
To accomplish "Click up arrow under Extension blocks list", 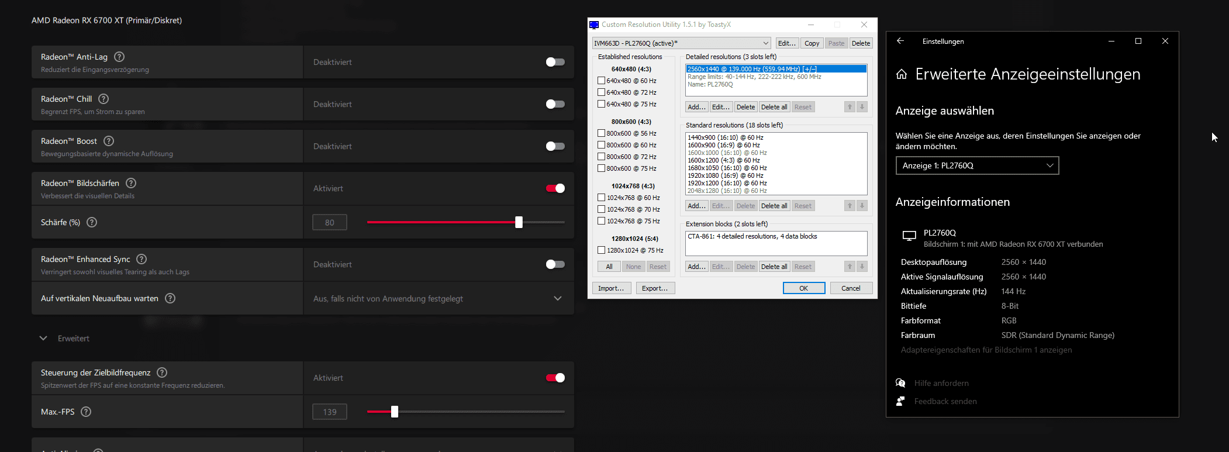I will click(x=850, y=267).
